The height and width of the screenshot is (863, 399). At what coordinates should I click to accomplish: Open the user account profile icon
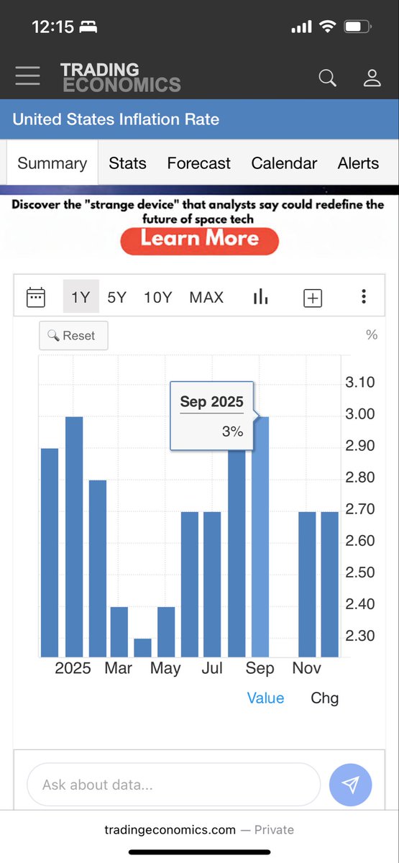372,78
